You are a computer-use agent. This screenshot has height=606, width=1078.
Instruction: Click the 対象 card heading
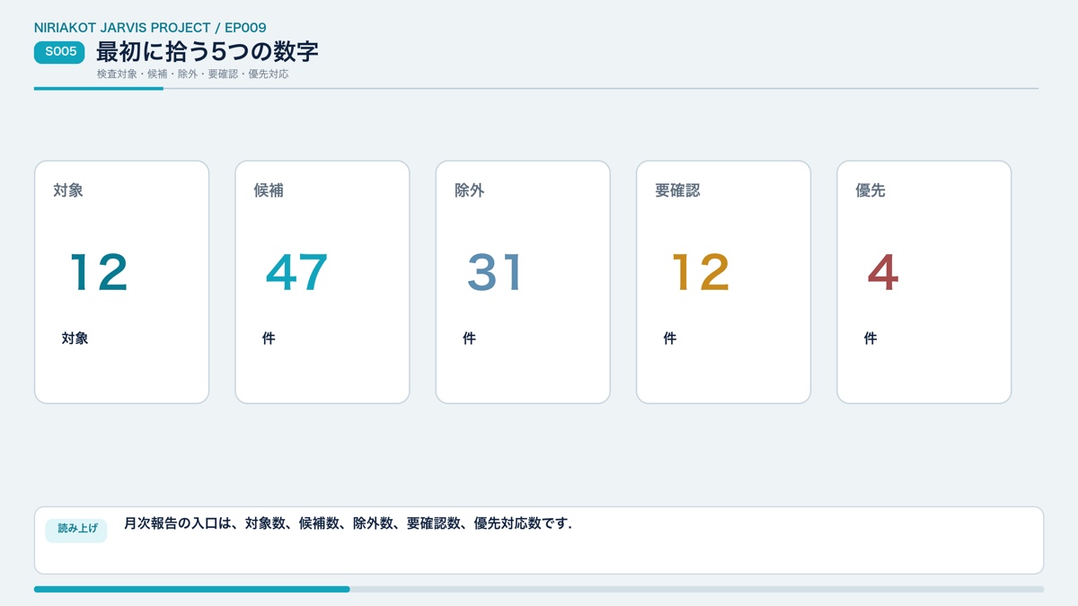pos(68,190)
